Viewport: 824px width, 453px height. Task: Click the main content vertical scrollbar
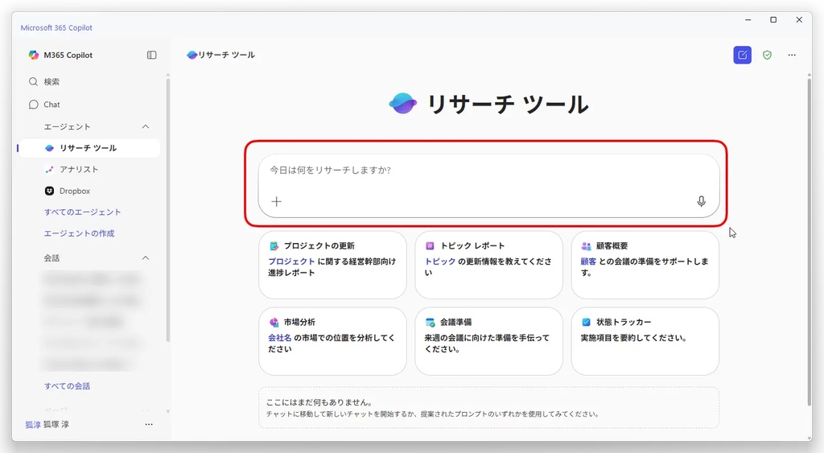click(810, 241)
